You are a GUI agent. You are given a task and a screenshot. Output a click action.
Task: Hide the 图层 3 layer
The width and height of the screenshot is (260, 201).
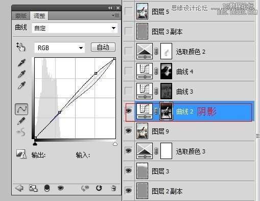(x=129, y=170)
